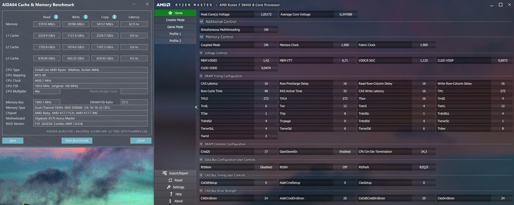The width and height of the screenshot is (514, 205).
Task: Click the Help question mark icon
Action: tap(170, 194)
